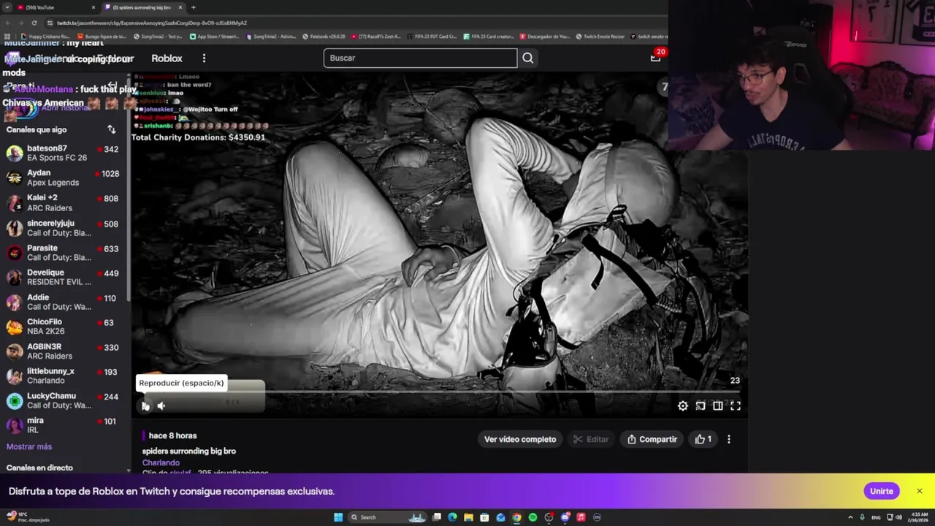Toggle theater mode icon in player
The width and height of the screenshot is (935, 526).
tap(718, 406)
